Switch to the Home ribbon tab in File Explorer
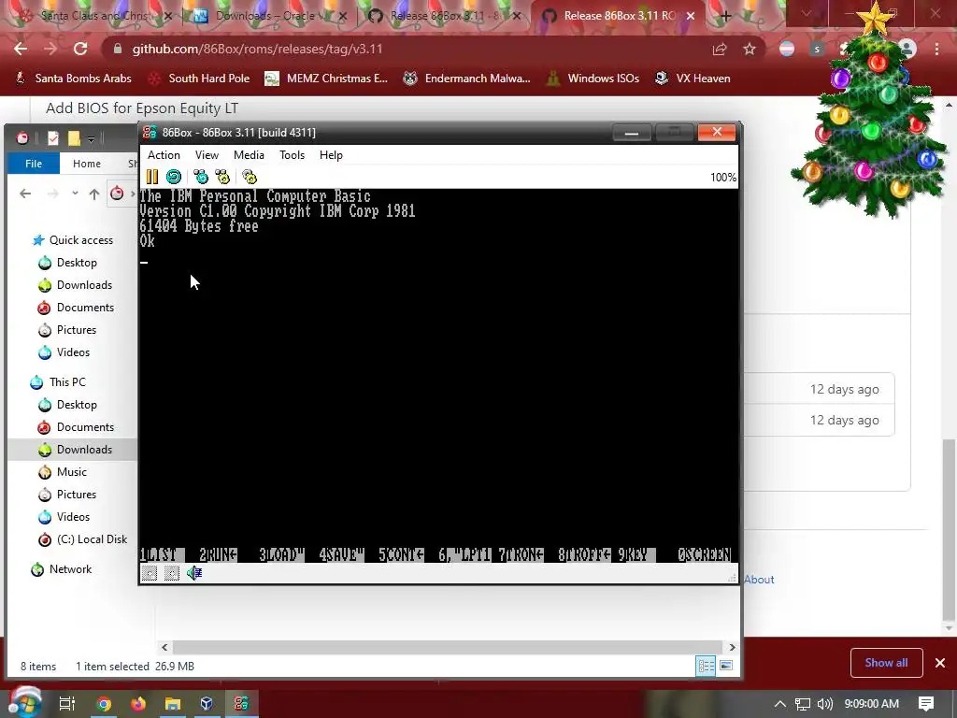 [x=87, y=164]
